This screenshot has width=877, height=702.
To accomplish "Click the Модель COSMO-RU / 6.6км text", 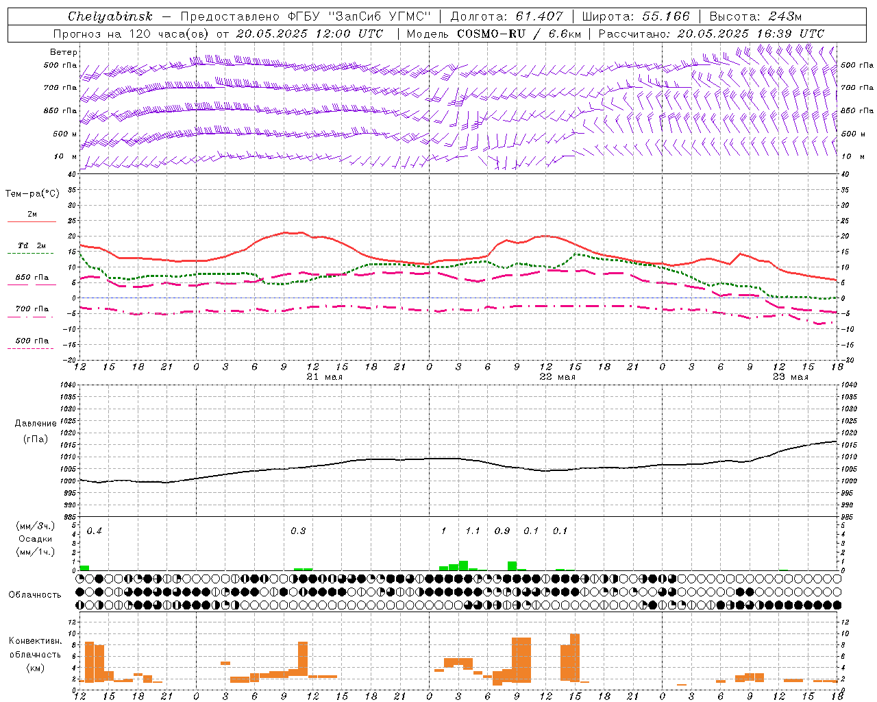I will click(x=494, y=34).
